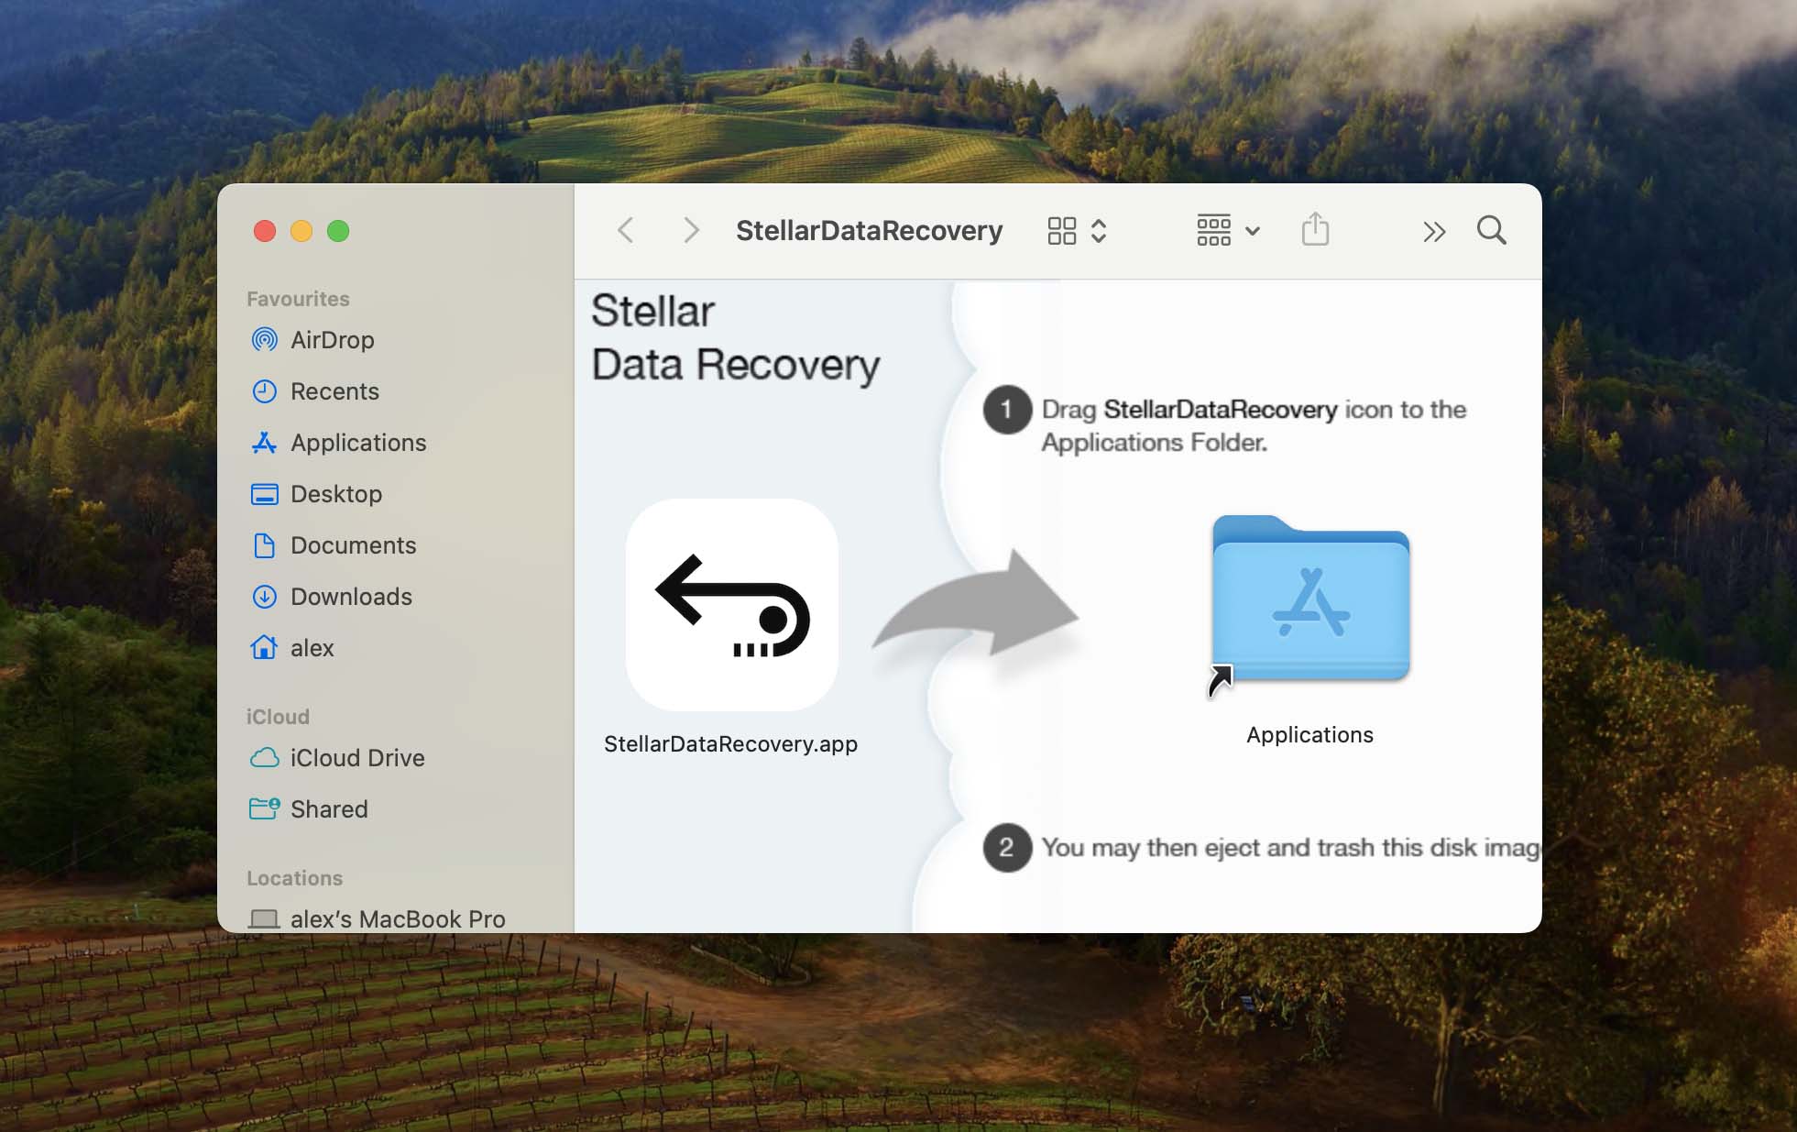Click the Locations section header
The image size is (1797, 1132).
[x=294, y=878]
